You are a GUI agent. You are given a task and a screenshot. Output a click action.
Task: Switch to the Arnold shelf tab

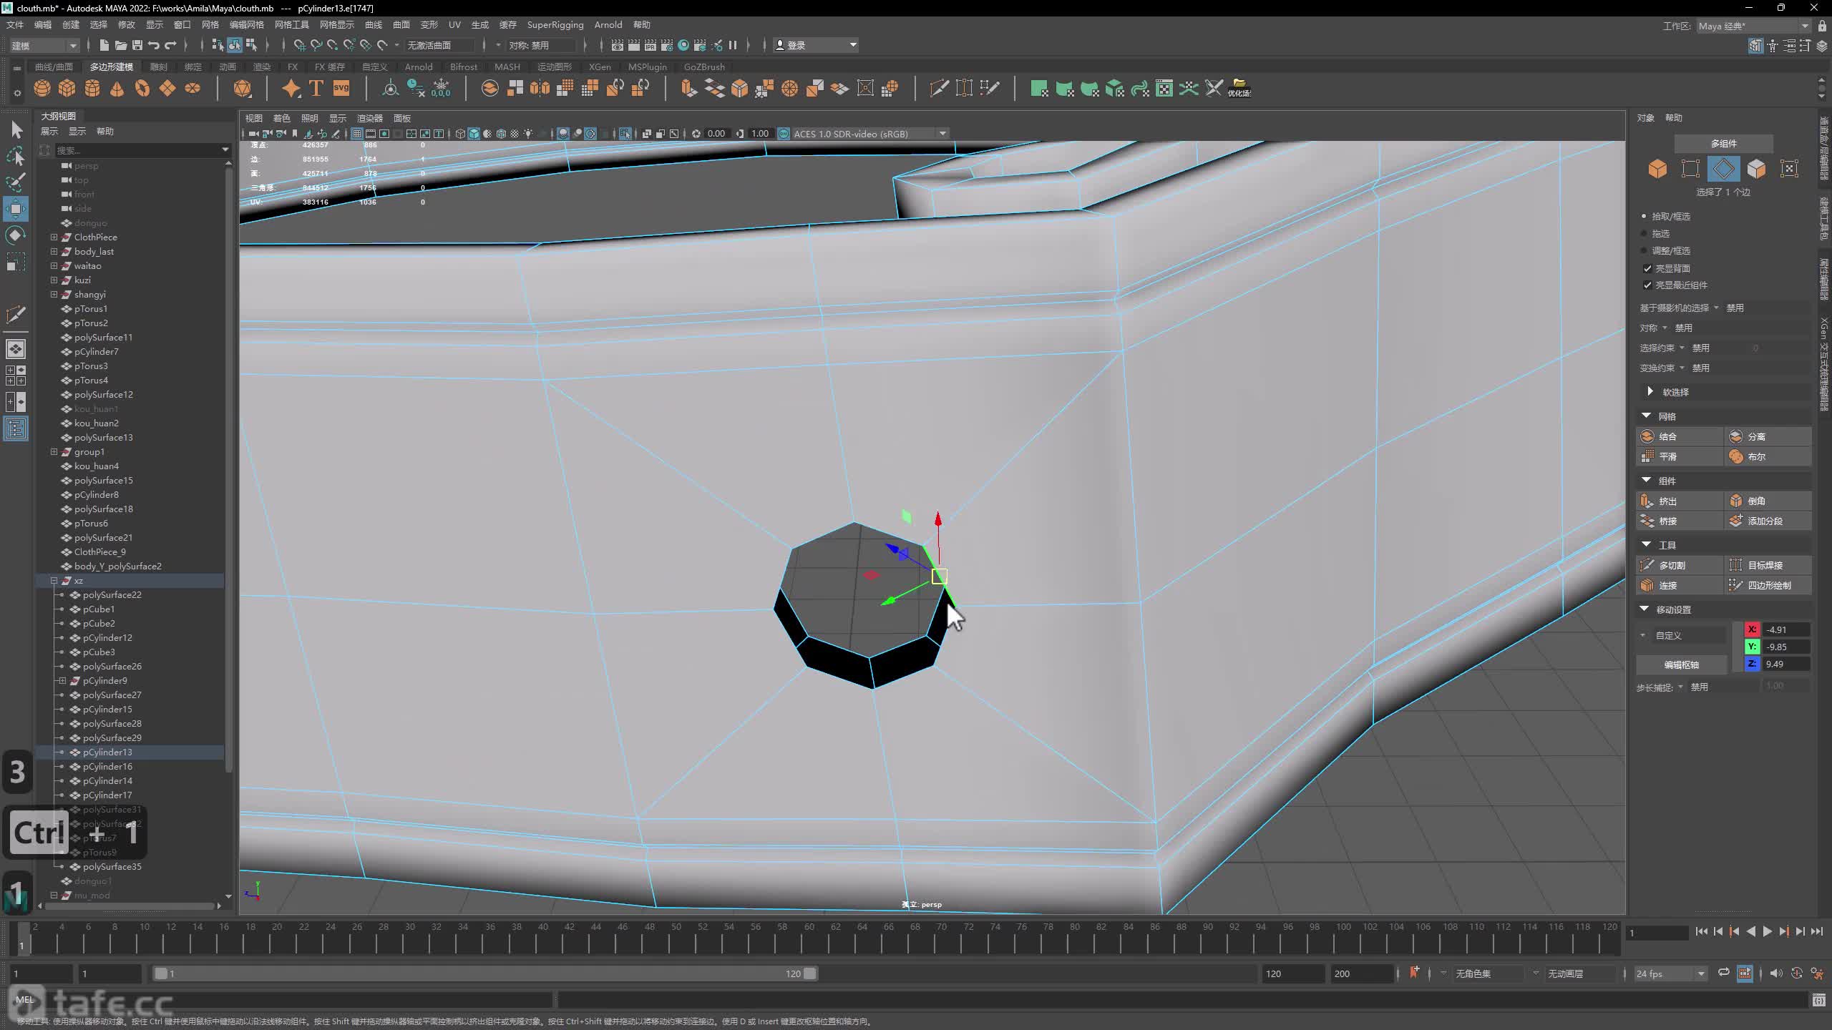419,67
